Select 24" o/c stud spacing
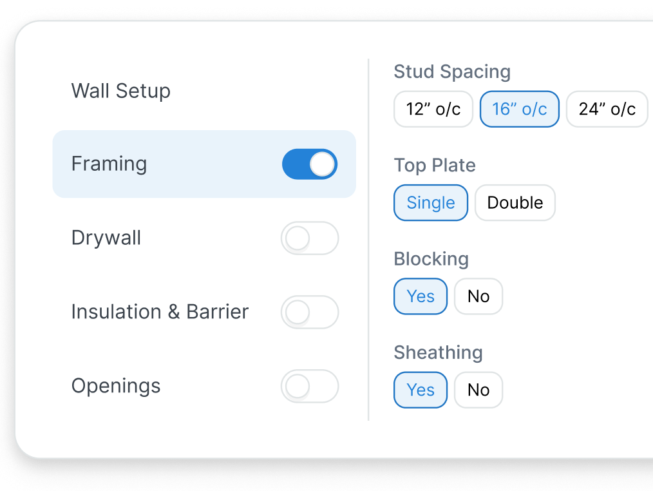The width and height of the screenshot is (653, 491). coord(606,109)
